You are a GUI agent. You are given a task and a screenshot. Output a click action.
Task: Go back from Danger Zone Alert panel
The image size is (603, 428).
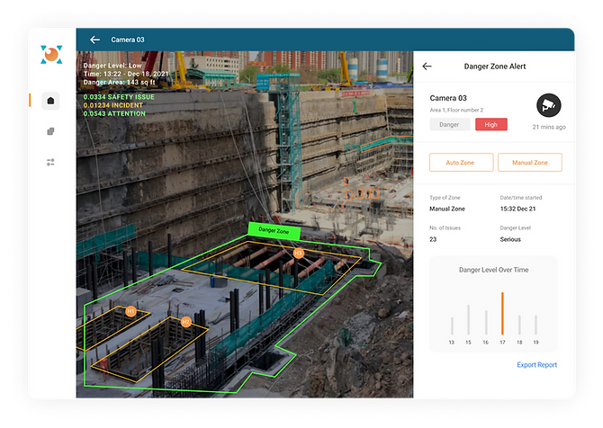[427, 67]
